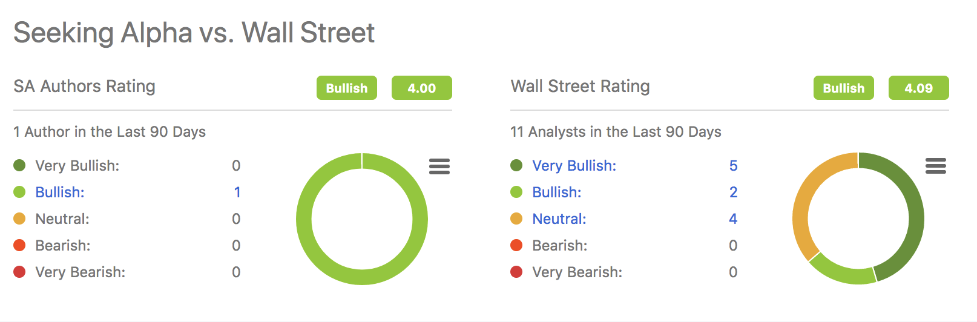Click the Wall Street Bullish badge
The width and height of the screenshot is (977, 322).
[843, 88]
